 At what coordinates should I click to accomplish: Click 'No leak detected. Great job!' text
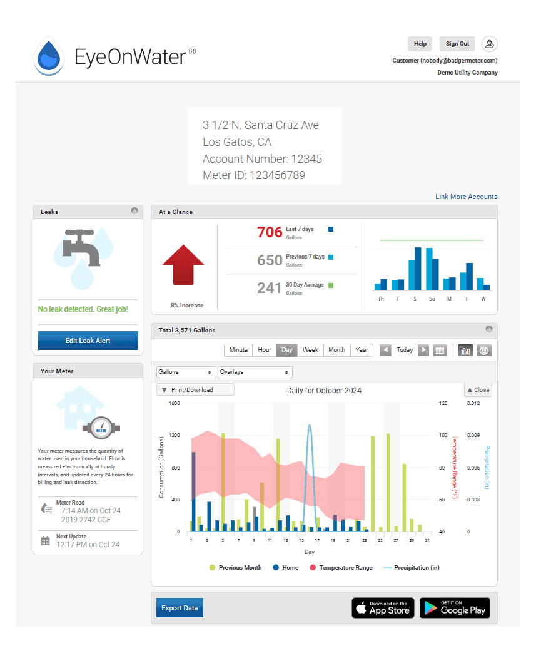click(83, 309)
